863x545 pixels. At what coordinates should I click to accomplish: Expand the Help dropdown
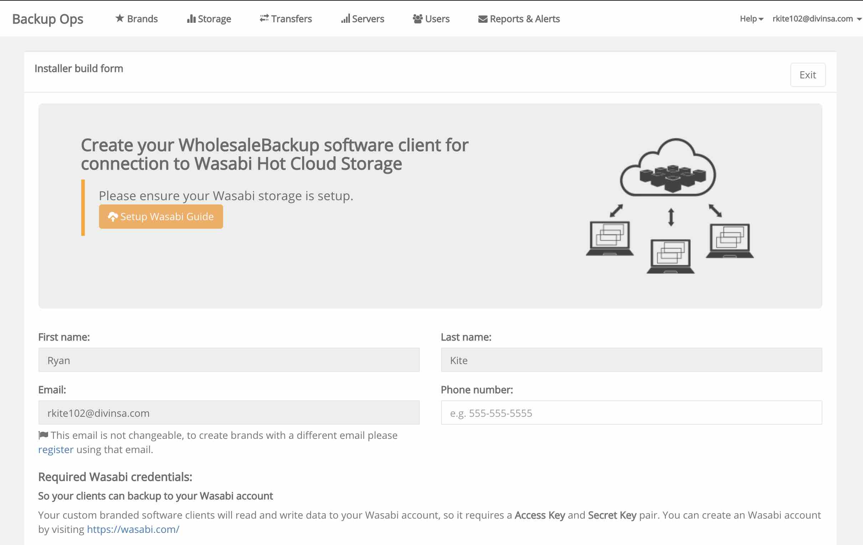coord(751,19)
